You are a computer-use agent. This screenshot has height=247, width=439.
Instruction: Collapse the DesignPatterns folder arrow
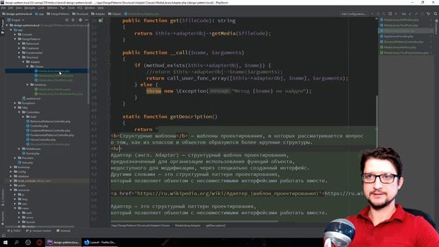pos(15,39)
